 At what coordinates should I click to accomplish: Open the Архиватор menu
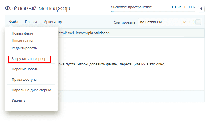tap(53, 22)
